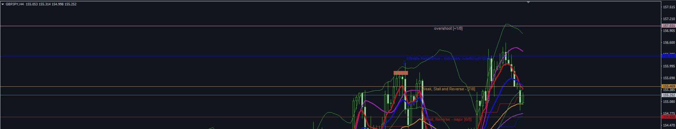
Task: Click the 156.600 value on price scale
Action: point(669,43)
